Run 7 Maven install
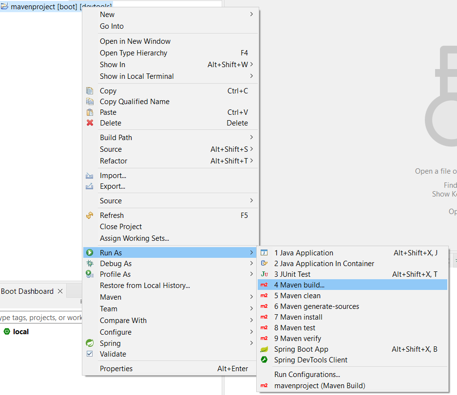 point(352,317)
